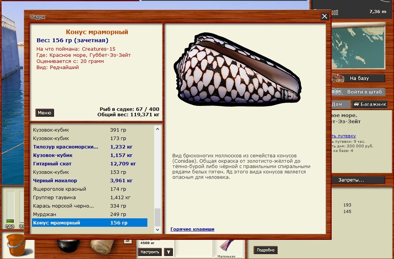
Task: Click the Войти в штаб button
Action: point(364,92)
